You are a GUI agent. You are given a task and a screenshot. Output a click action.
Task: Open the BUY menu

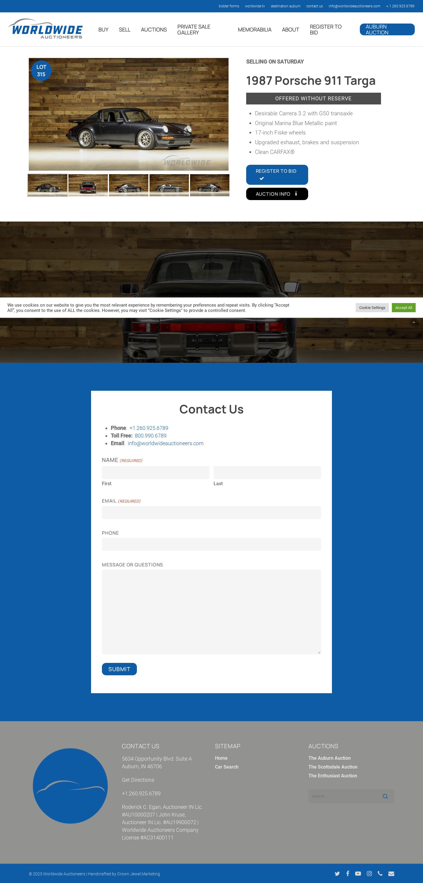103,29
